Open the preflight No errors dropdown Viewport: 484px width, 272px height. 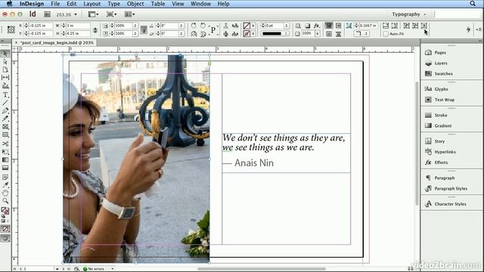(113, 269)
